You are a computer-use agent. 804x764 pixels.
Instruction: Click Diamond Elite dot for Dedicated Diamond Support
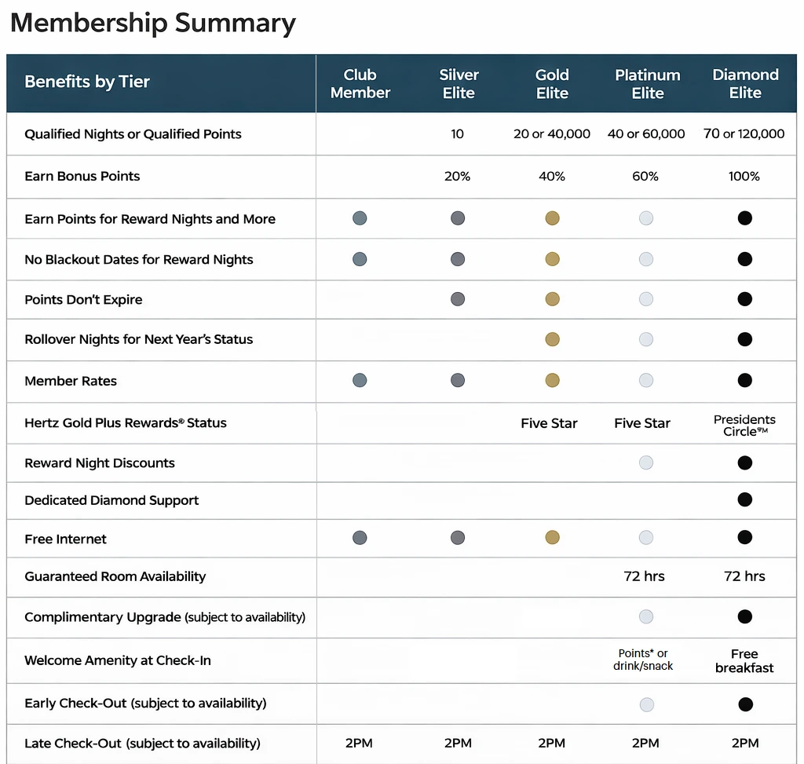coord(745,499)
